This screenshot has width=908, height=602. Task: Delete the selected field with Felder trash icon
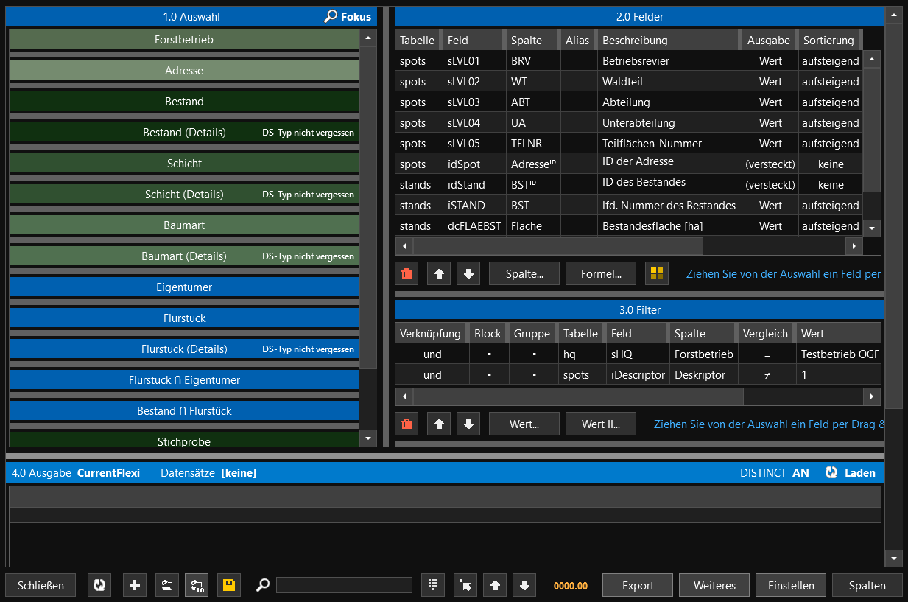tap(407, 274)
